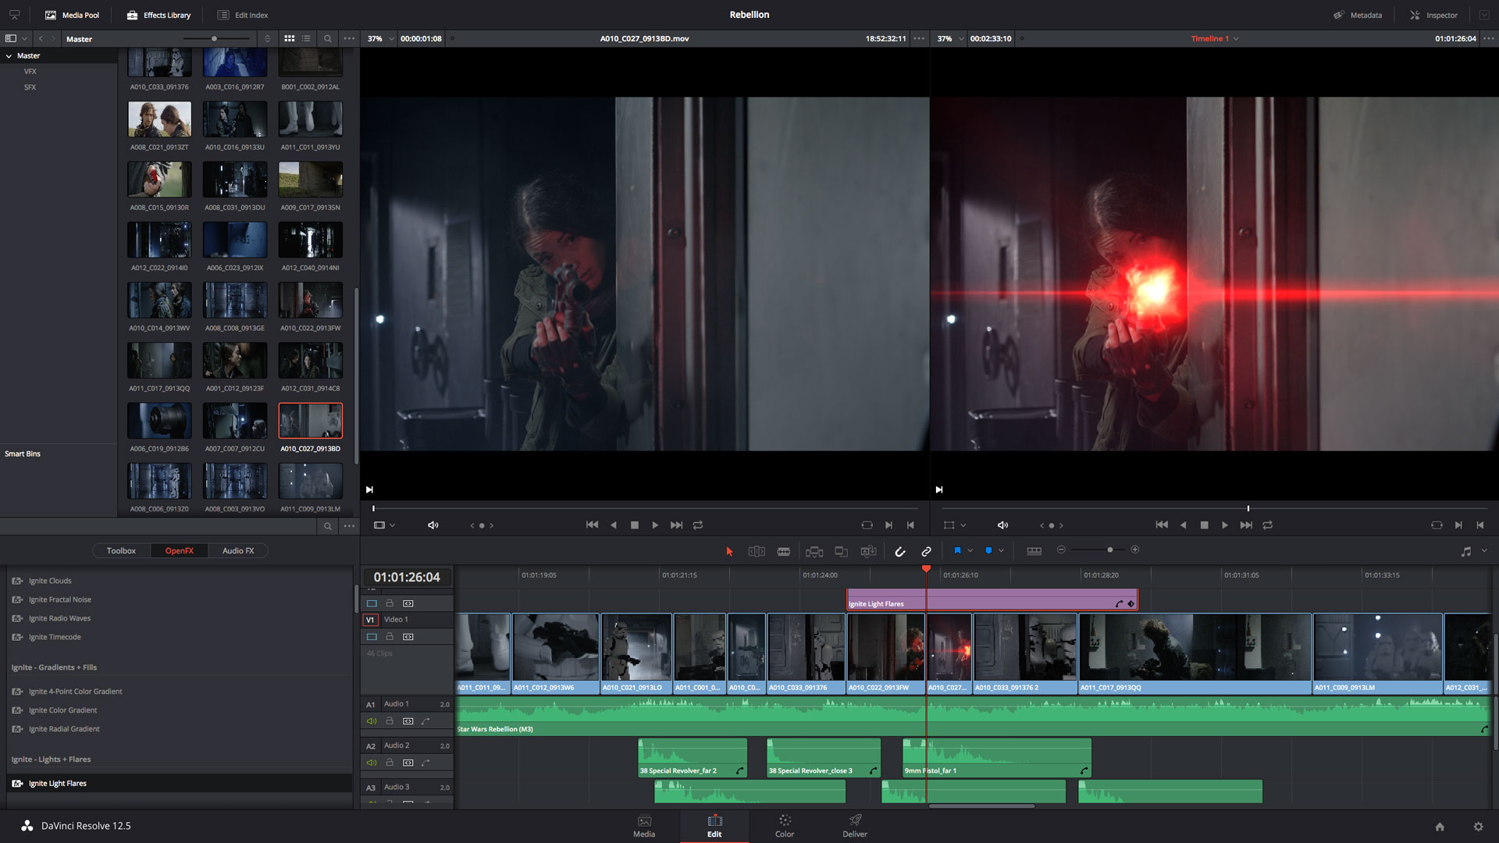Add a flag to the current clip
Screen dimensions: 1499x843
(958, 551)
